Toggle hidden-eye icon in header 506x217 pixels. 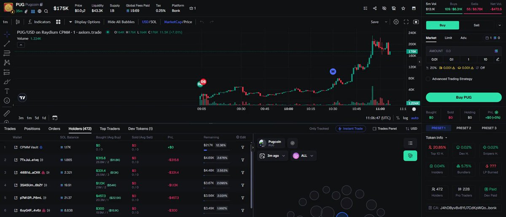[x=384, y=8]
